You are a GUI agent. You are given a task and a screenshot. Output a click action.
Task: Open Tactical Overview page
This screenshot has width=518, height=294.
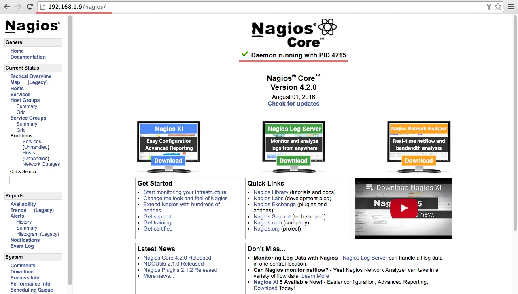(x=31, y=76)
